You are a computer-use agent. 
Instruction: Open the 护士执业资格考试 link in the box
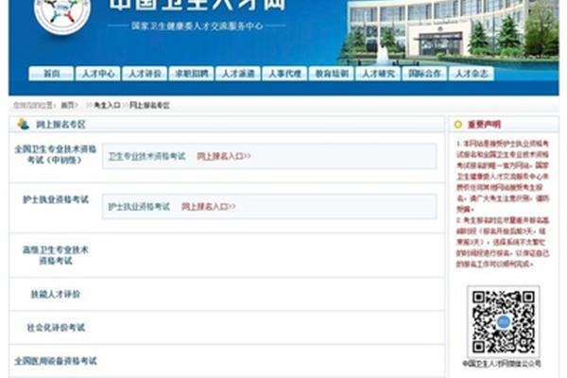139,207
